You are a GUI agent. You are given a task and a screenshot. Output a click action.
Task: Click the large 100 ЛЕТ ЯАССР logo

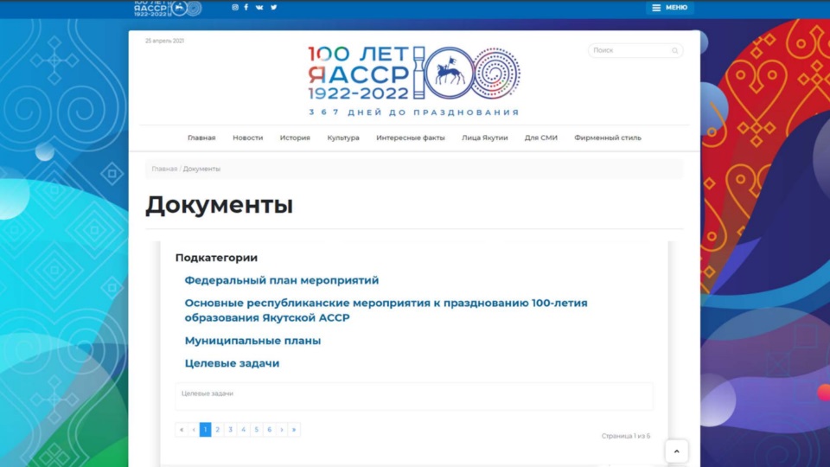(414, 73)
